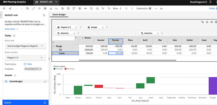Click the refresh icon at toolbar start
This screenshot has width=217, height=105.
point(4,9)
